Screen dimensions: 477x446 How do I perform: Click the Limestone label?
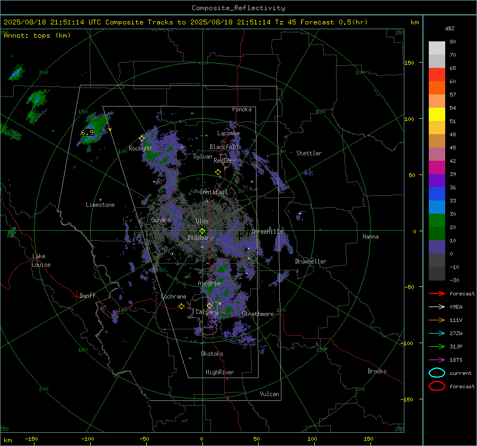coord(100,205)
